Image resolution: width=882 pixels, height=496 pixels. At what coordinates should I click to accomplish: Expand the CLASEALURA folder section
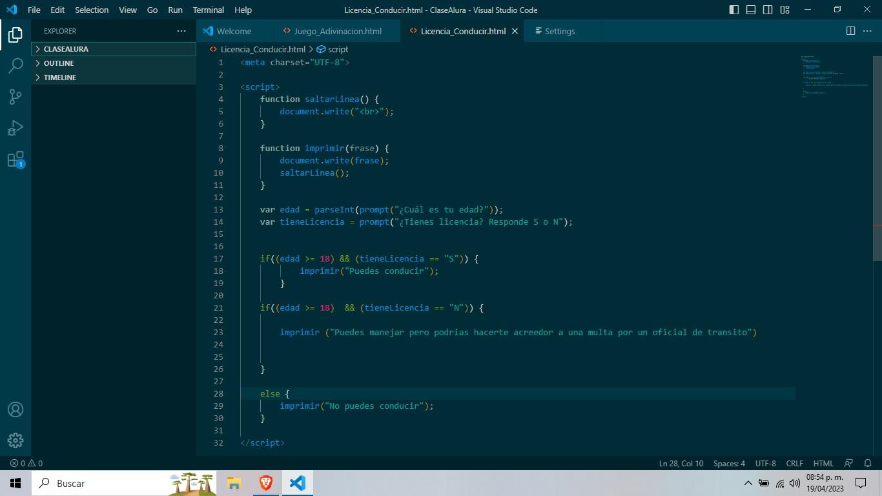pos(66,49)
